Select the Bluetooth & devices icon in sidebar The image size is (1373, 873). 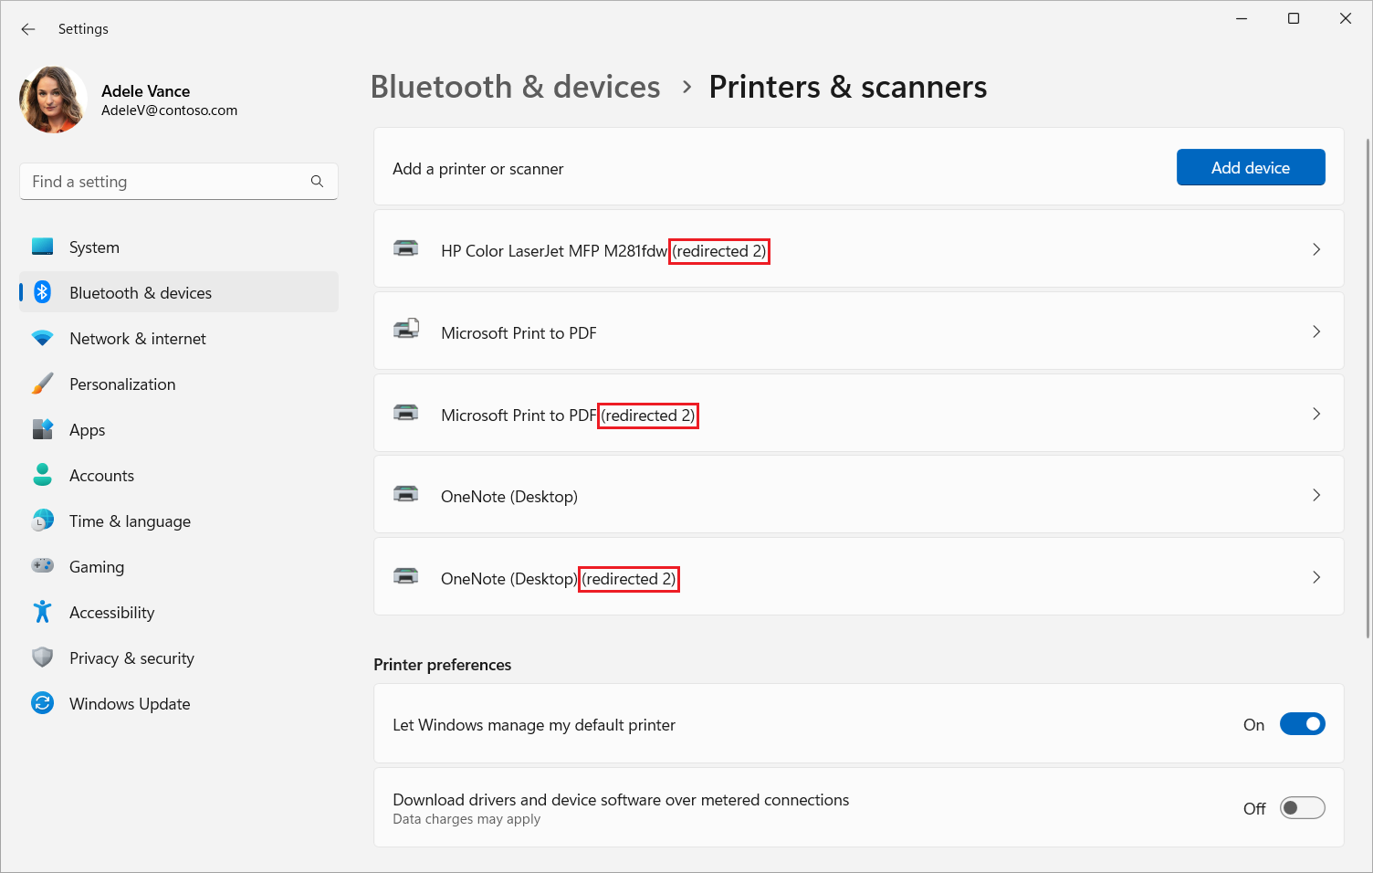tap(43, 292)
